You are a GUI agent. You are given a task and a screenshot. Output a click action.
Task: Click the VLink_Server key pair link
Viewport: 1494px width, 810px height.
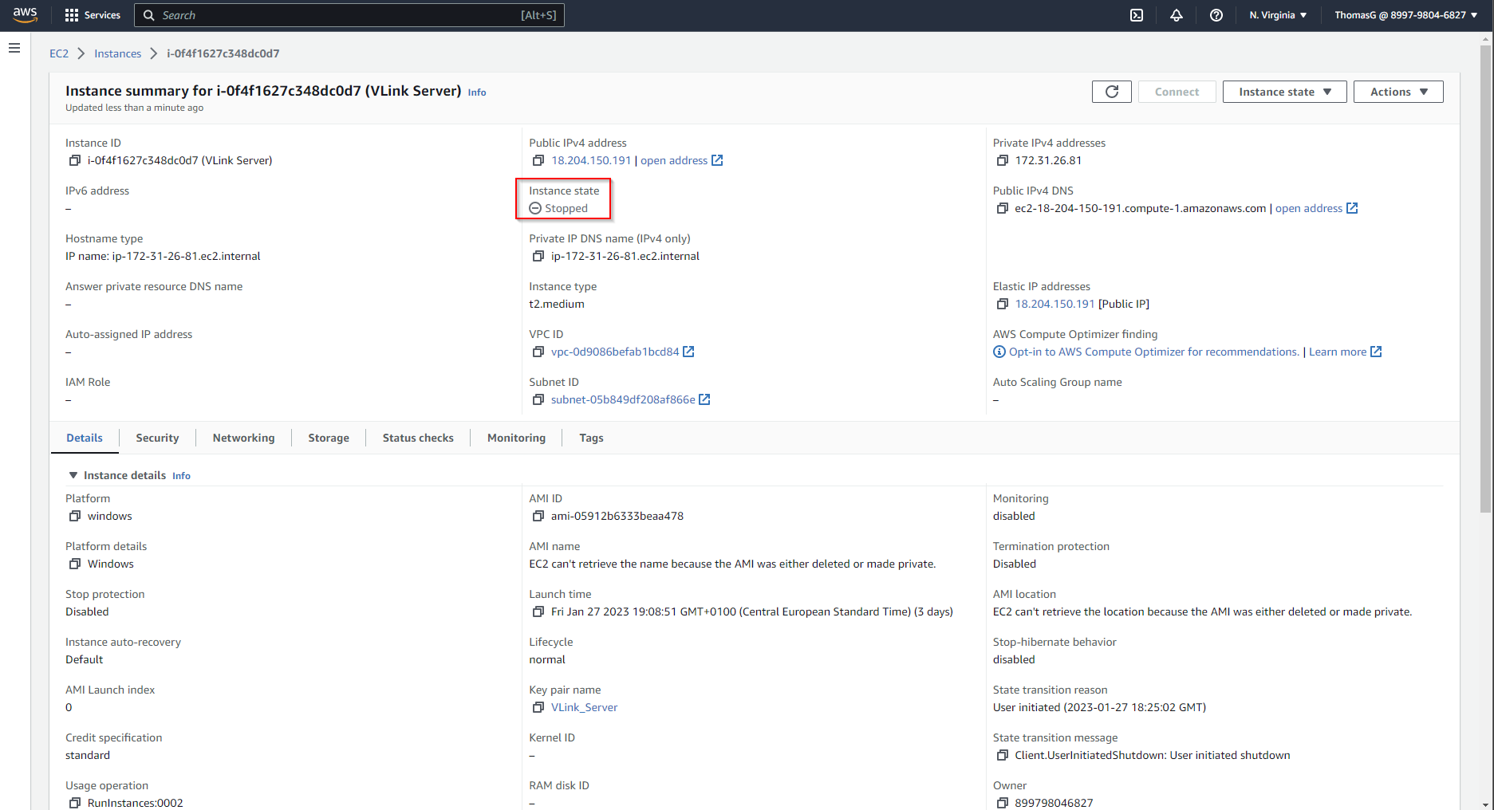pos(584,707)
